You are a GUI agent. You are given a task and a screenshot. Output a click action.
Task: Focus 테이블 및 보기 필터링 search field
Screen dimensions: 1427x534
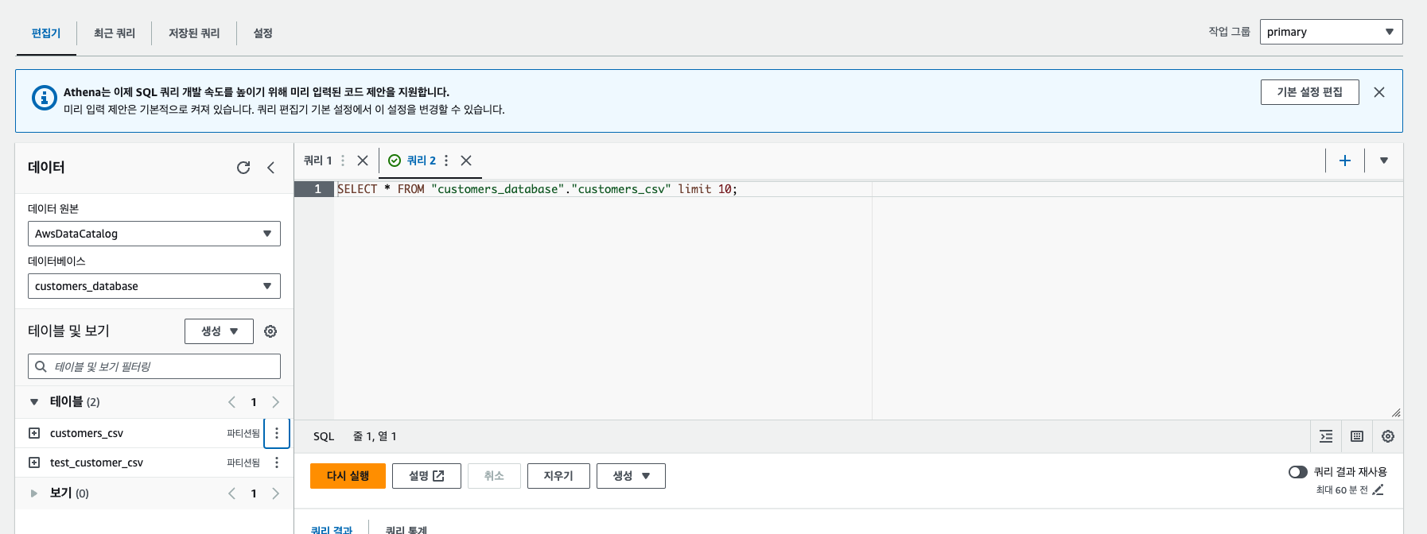(x=154, y=366)
